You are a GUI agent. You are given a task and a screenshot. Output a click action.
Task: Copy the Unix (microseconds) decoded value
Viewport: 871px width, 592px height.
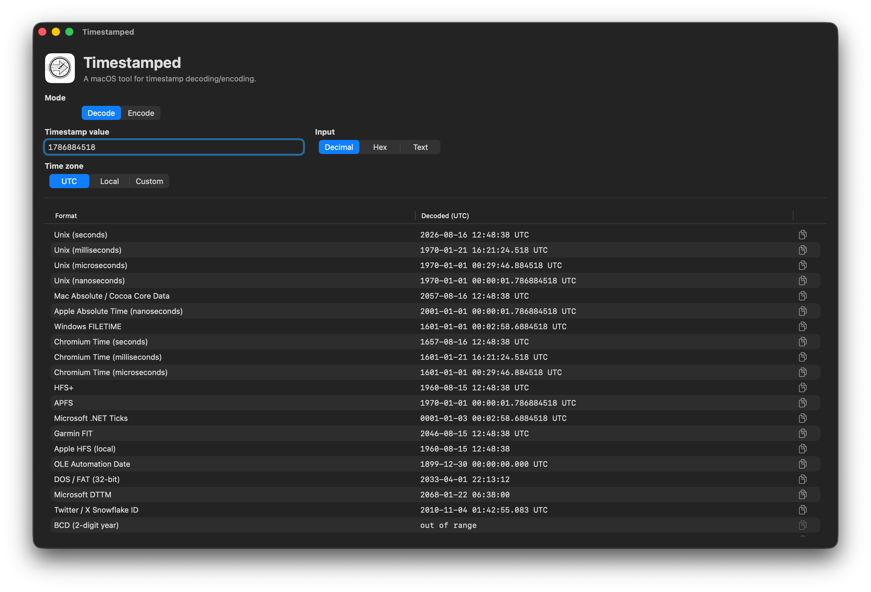tap(803, 265)
